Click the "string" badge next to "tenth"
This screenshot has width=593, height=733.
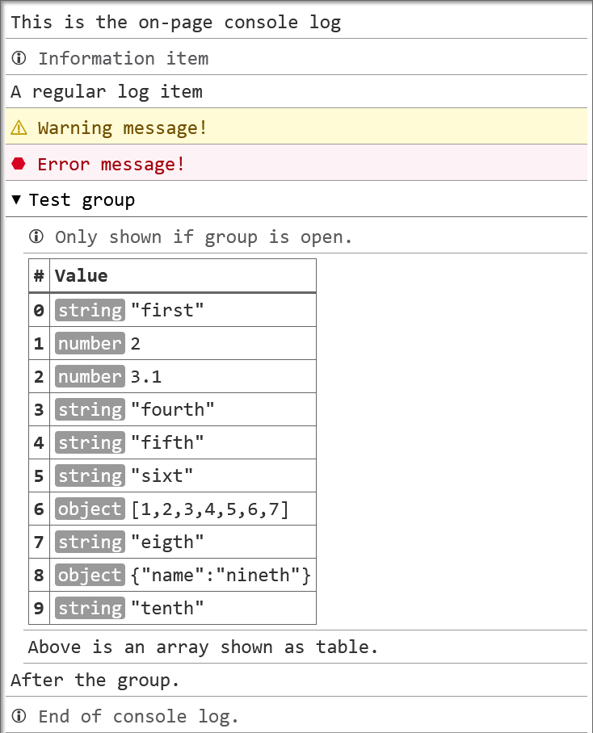tap(90, 608)
